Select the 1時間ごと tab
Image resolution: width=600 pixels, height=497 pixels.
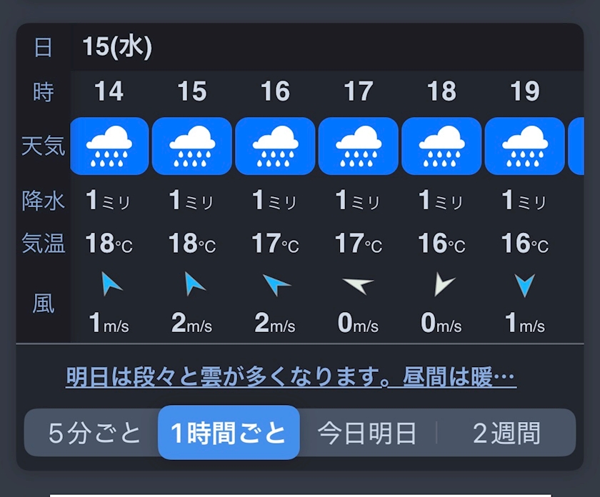(229, 433)
